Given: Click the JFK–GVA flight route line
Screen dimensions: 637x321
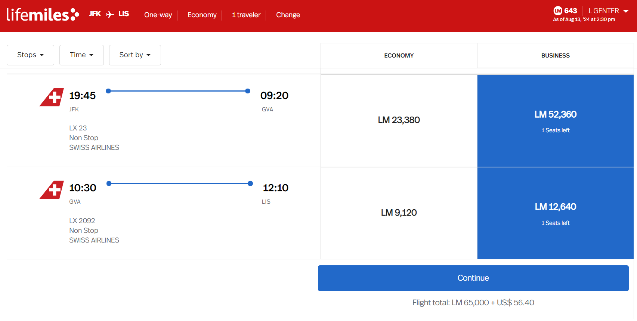Looking at the screenshot, I should click(178, 91).
